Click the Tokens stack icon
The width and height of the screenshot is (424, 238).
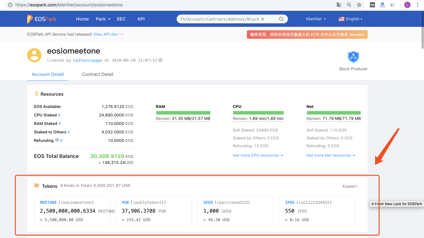(x=36, y=185)
